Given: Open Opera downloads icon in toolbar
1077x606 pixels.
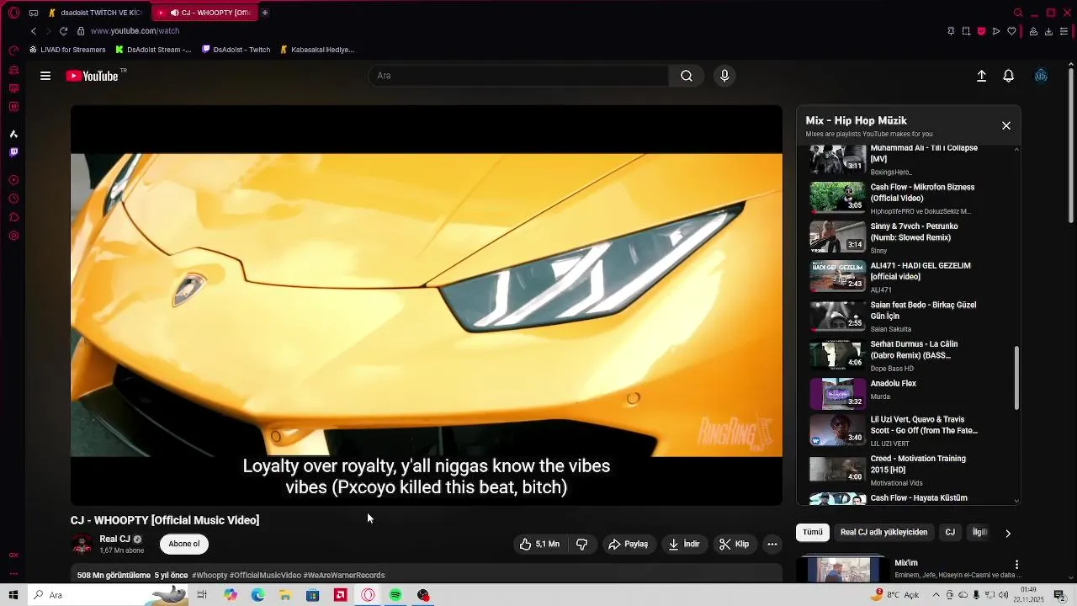Looking at the screenshot, I should coord(1048,31).
